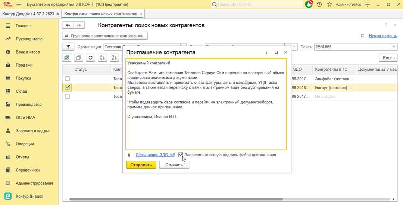This screenshot has height=205, width=403.
Task: Open Администрирование gear section
Action: (8, 183)
